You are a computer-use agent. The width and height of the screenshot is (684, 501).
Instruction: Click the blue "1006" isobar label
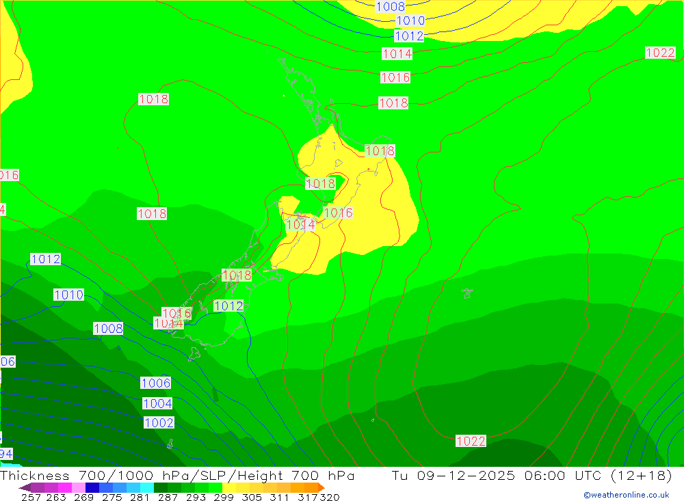pos(156,383)
